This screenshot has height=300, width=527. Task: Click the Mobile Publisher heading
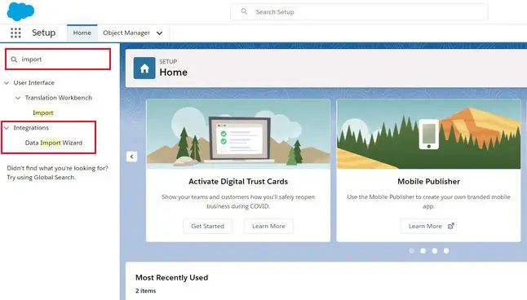tap(428, 182)
